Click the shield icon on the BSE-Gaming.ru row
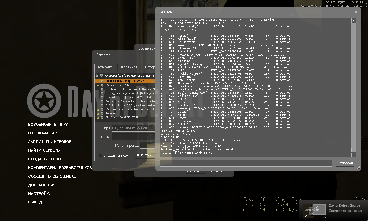Viewport: 368px width, 221px height. coord(102,109)
